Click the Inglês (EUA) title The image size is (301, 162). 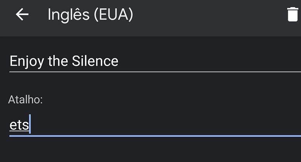90,15
